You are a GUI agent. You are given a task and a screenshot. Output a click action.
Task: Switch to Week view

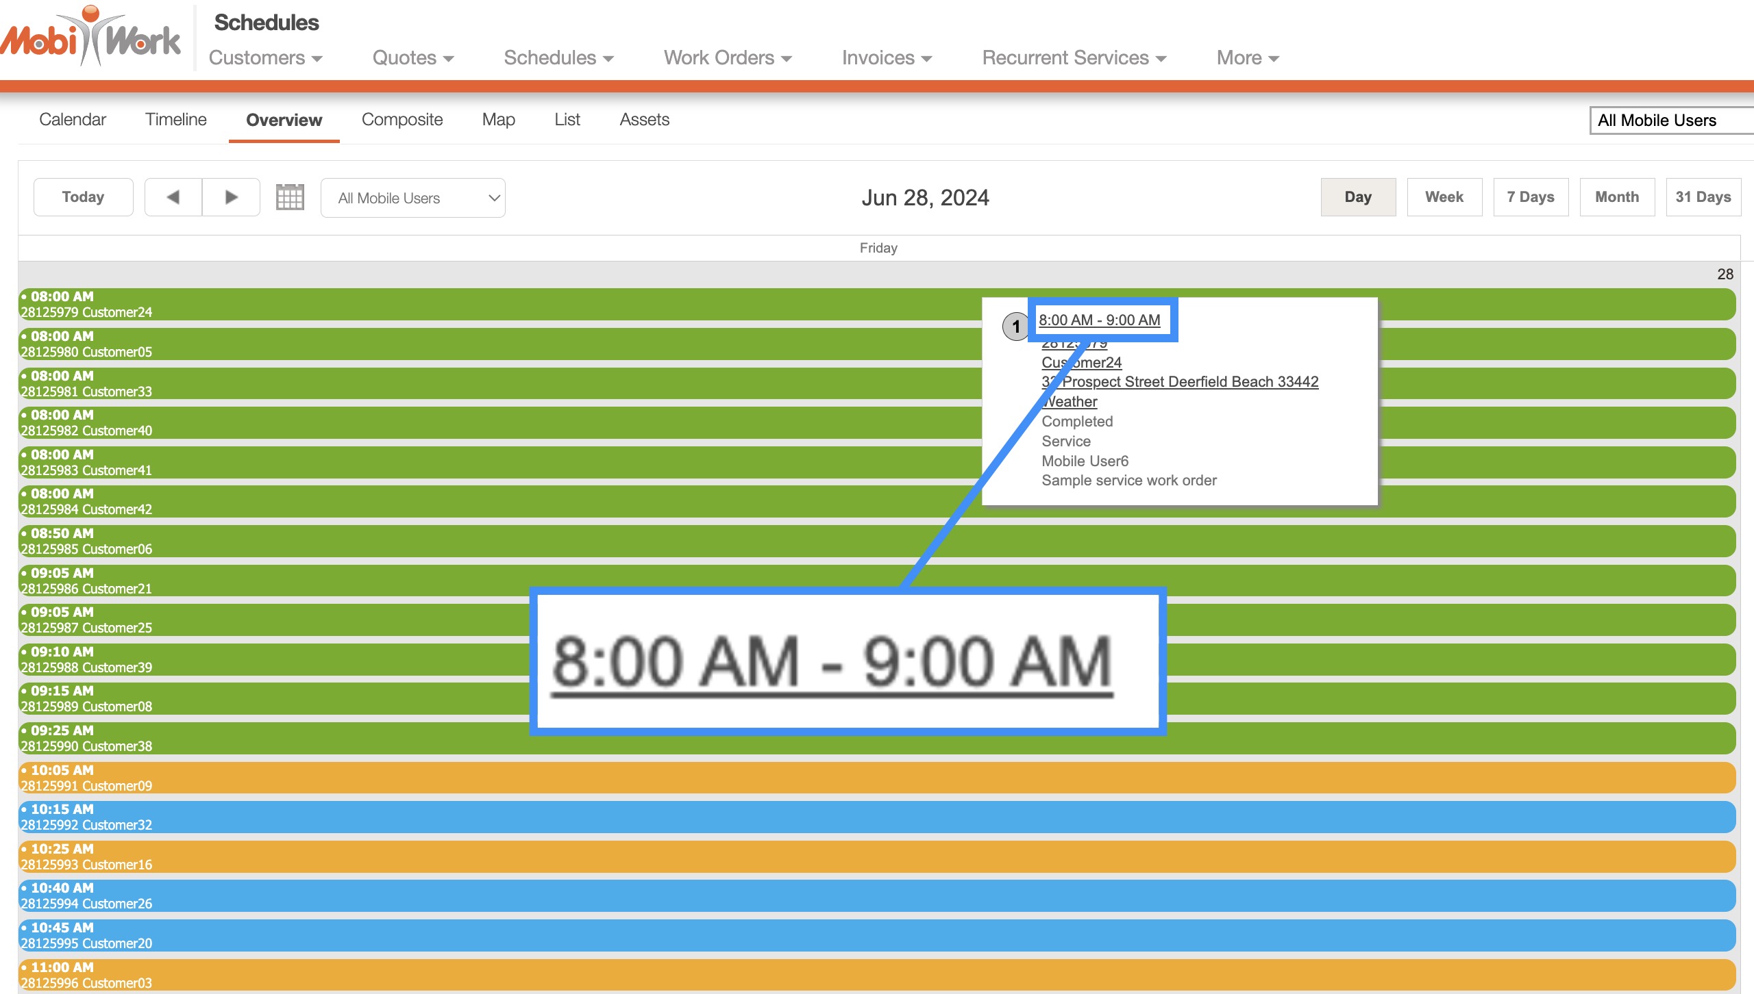(x=1444, y=197)
